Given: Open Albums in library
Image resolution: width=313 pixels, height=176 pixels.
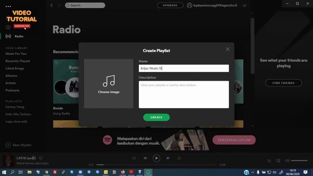Looking at the screenshot, I should pos(11,76).
